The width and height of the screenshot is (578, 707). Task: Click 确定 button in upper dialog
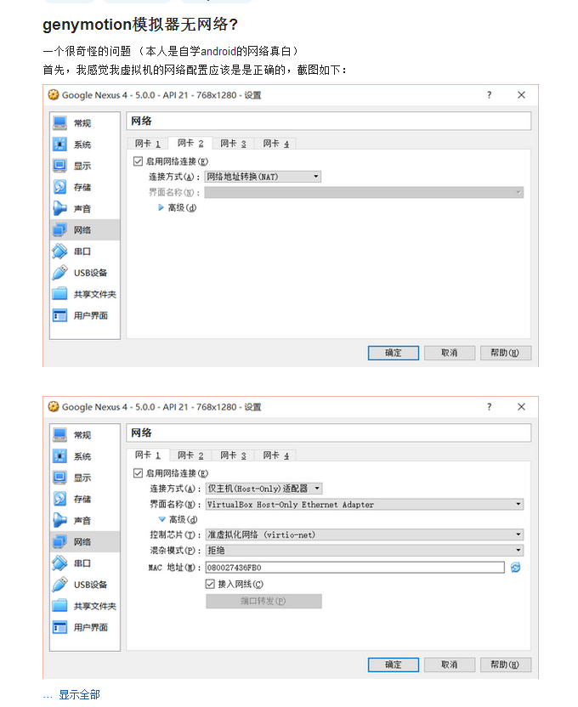pyautogui.click(x=394, y=353)
